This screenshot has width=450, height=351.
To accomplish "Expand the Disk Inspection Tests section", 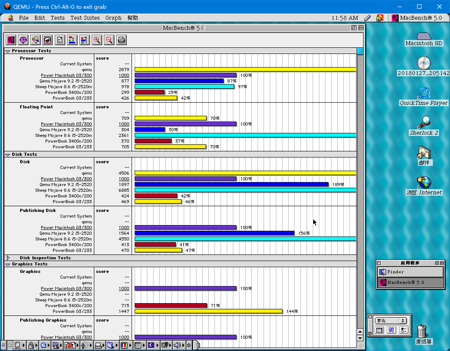I will (x=8, y=258).
